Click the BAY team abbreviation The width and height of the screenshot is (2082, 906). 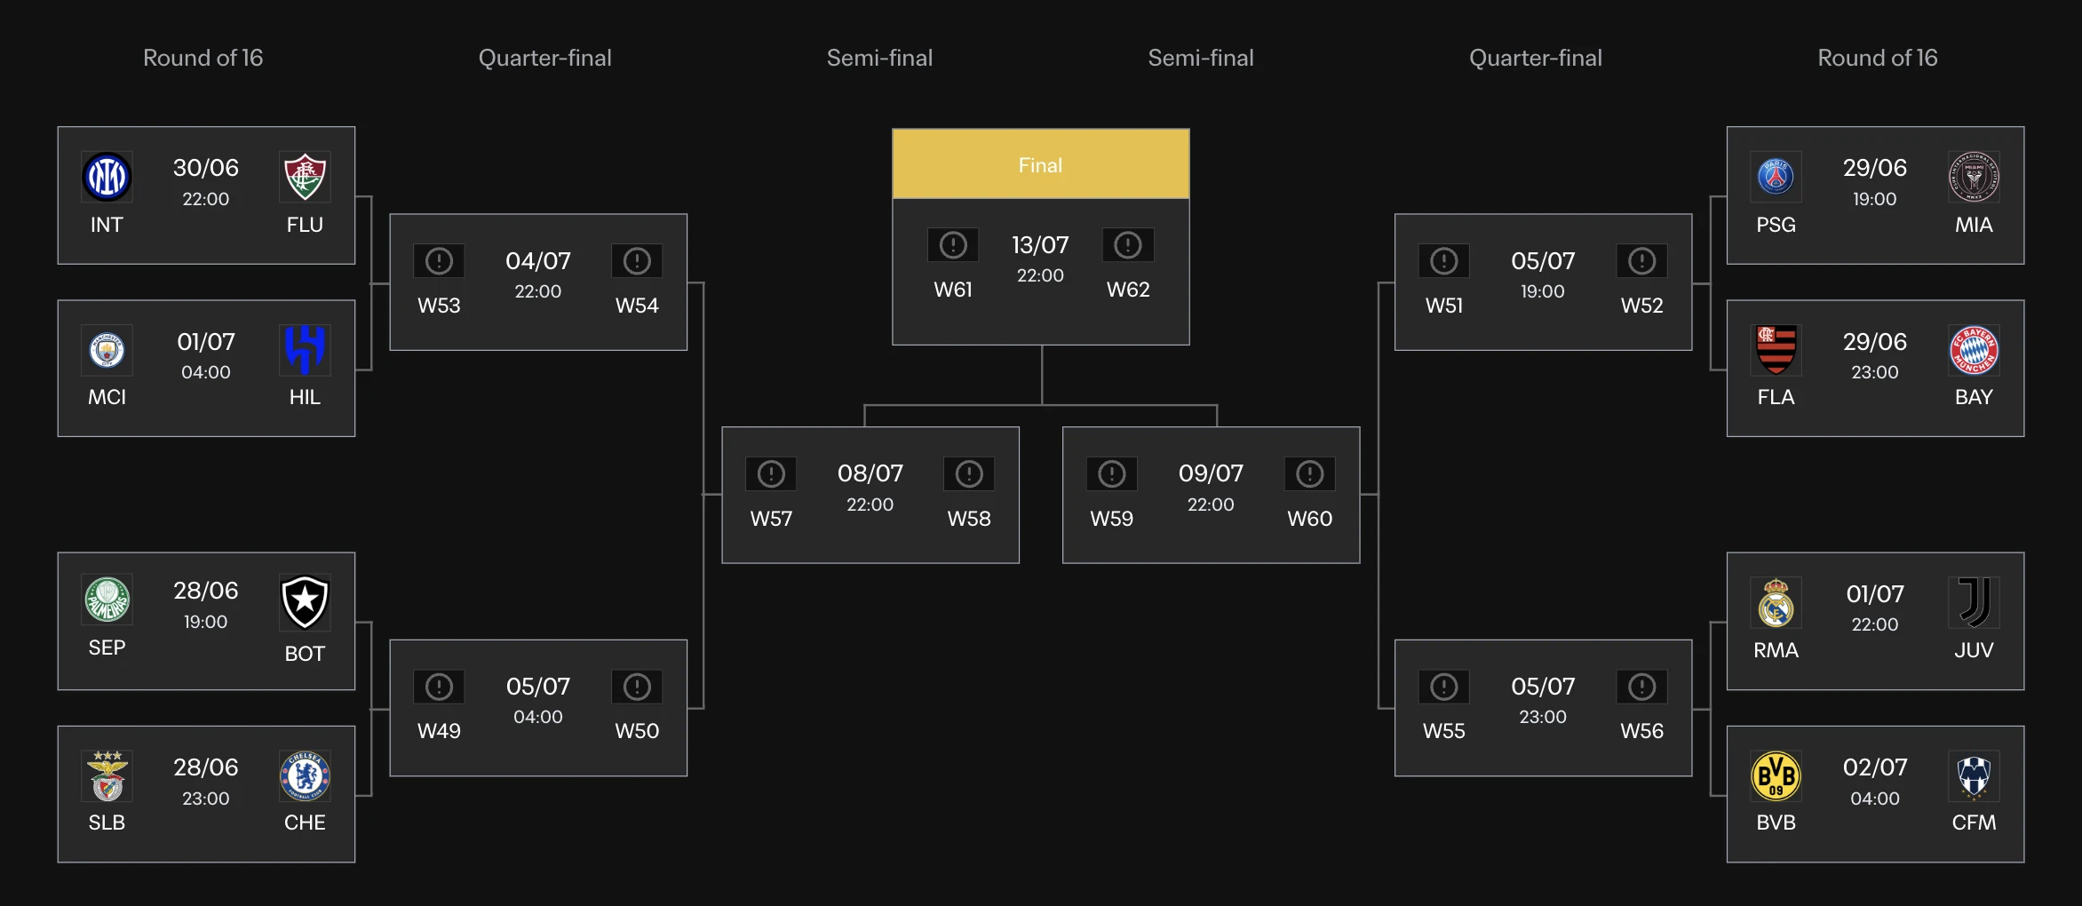click(1974, 397)
